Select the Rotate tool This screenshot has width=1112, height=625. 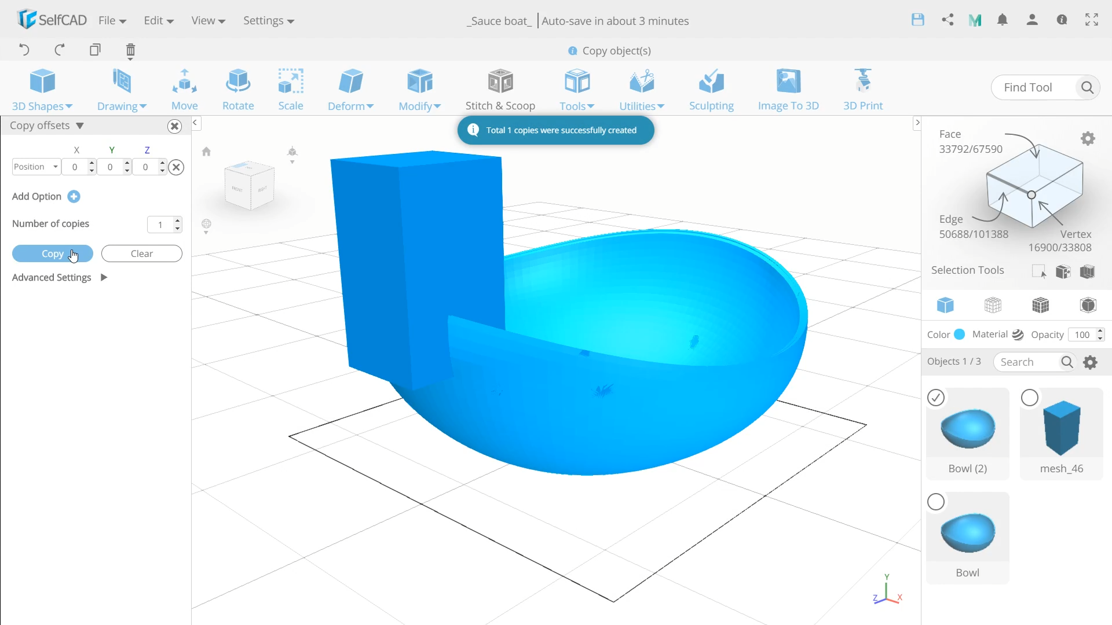point(238,90)
